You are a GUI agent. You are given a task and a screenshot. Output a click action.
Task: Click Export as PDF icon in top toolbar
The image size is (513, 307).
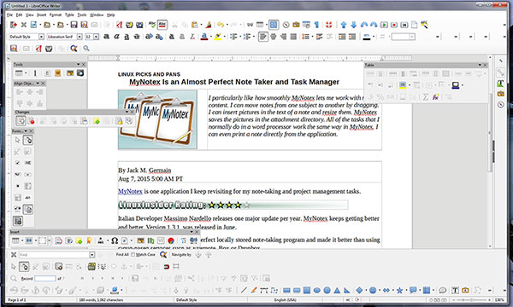(x=120, y=25)
